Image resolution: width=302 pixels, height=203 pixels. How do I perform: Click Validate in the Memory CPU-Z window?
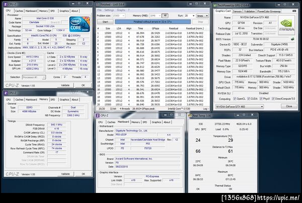click(x=65, y=174)
